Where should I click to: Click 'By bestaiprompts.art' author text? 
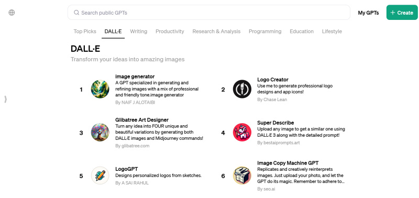(x=279, y=142)
